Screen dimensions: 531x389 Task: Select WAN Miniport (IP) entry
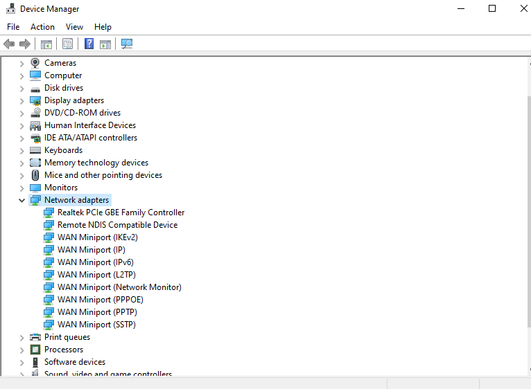(x=92, y=250)
